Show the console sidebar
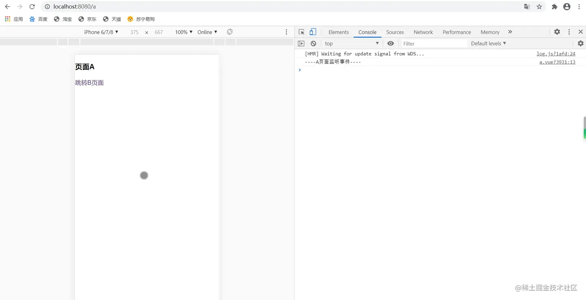 coord(301,43)
